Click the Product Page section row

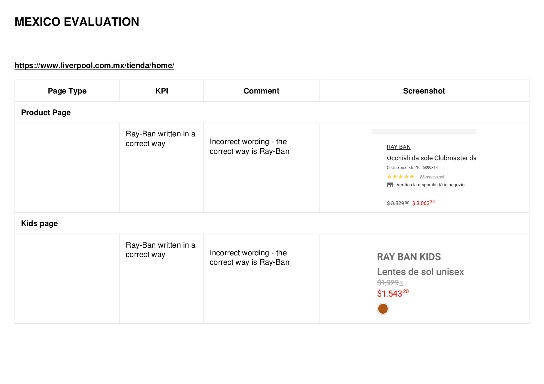[272, 113]
